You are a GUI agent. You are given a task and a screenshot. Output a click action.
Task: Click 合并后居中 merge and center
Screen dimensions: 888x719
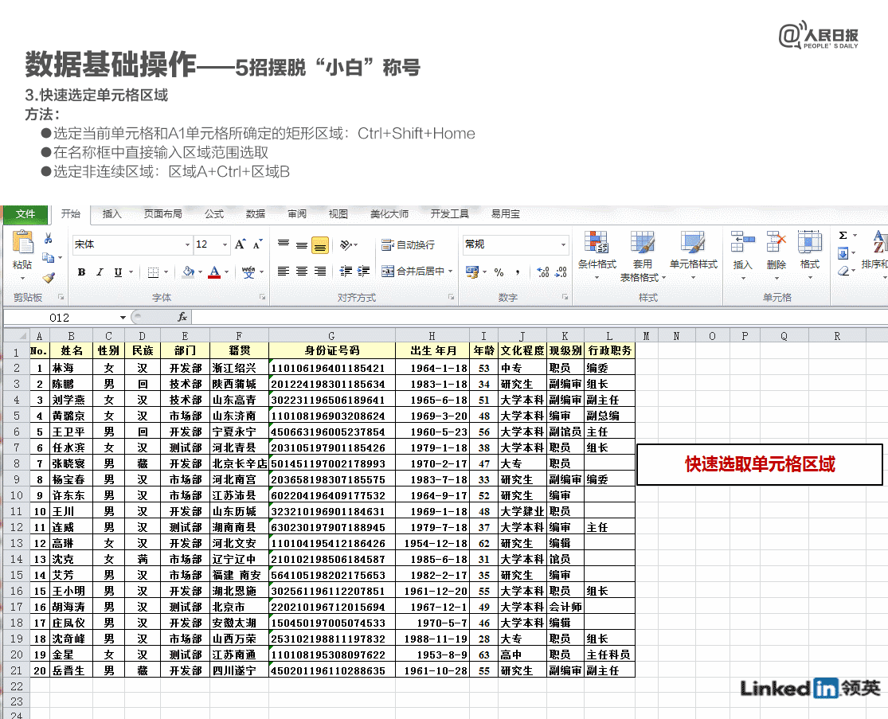click(413, 272)
